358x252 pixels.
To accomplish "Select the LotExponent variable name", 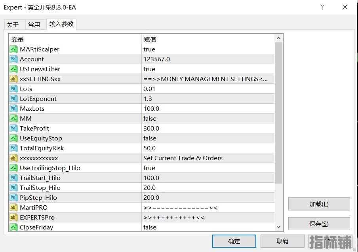I will coord(38,99).
